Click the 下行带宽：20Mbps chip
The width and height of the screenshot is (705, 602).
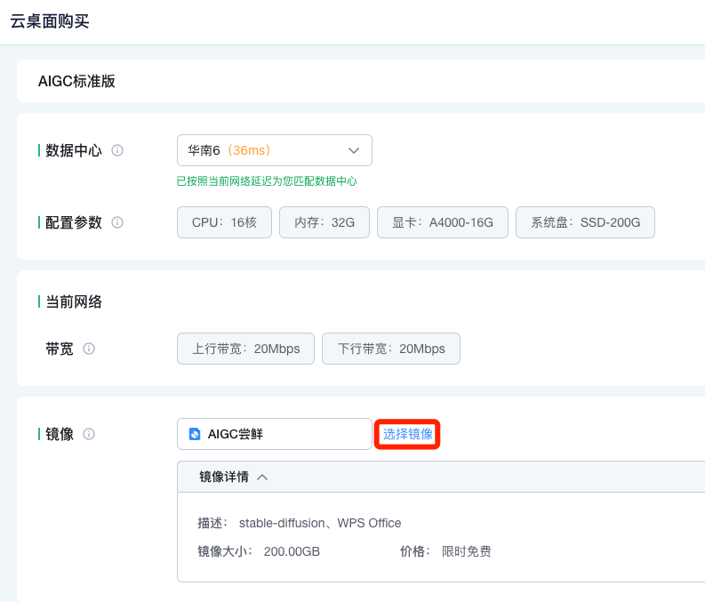(x=391, y=349)
